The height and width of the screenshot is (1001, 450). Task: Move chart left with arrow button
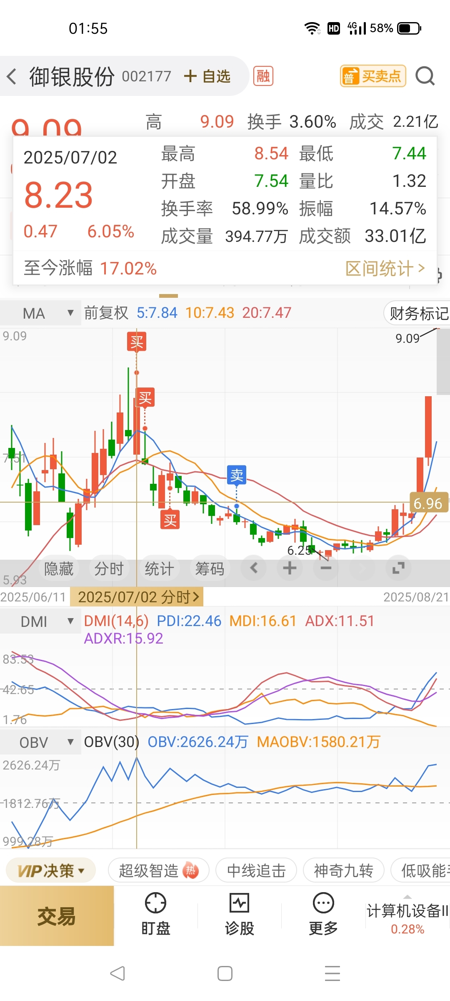[253, 568]
